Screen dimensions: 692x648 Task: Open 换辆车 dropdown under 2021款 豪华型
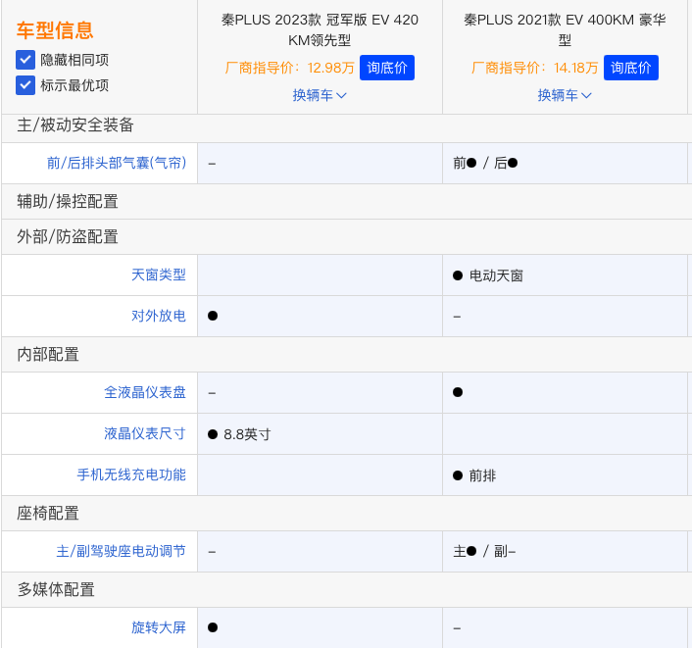click(565, 95)
